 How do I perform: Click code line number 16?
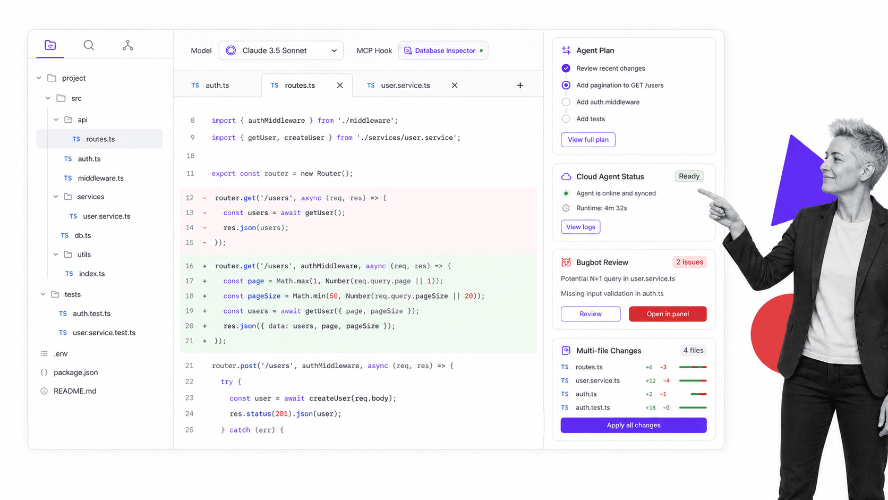coord(190,266)
